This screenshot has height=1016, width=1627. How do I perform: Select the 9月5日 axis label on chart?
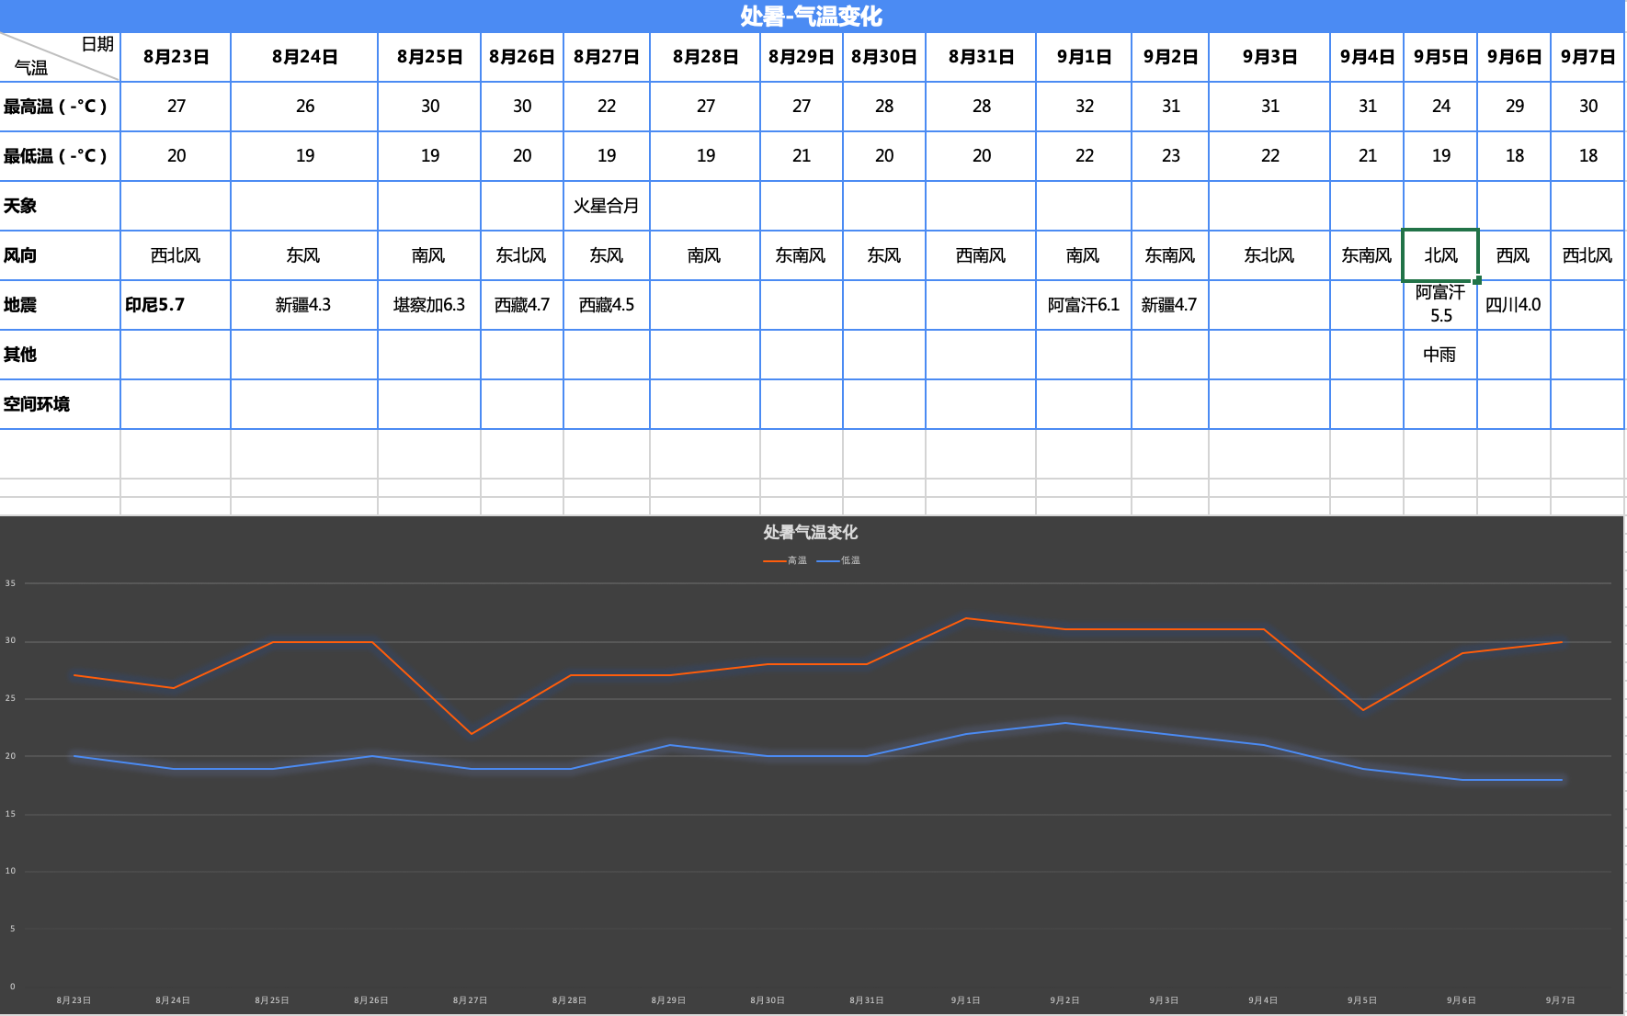point(1362,1000)
